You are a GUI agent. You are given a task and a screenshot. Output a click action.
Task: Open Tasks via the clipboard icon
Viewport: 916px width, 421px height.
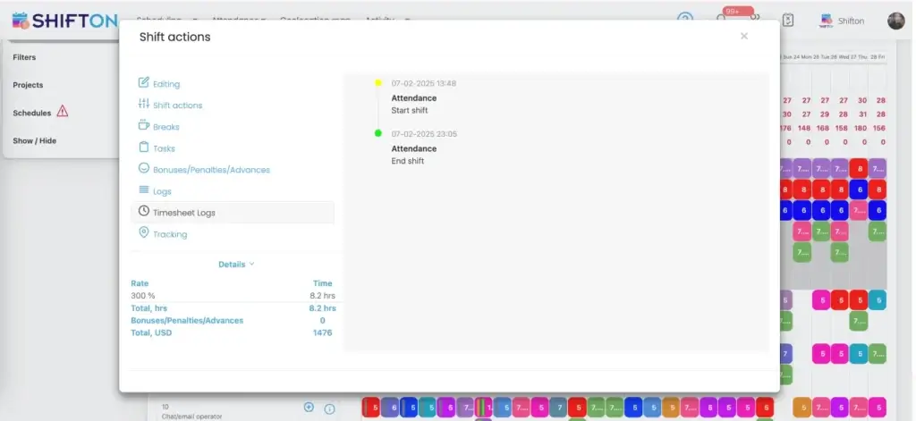coord(143,147)
